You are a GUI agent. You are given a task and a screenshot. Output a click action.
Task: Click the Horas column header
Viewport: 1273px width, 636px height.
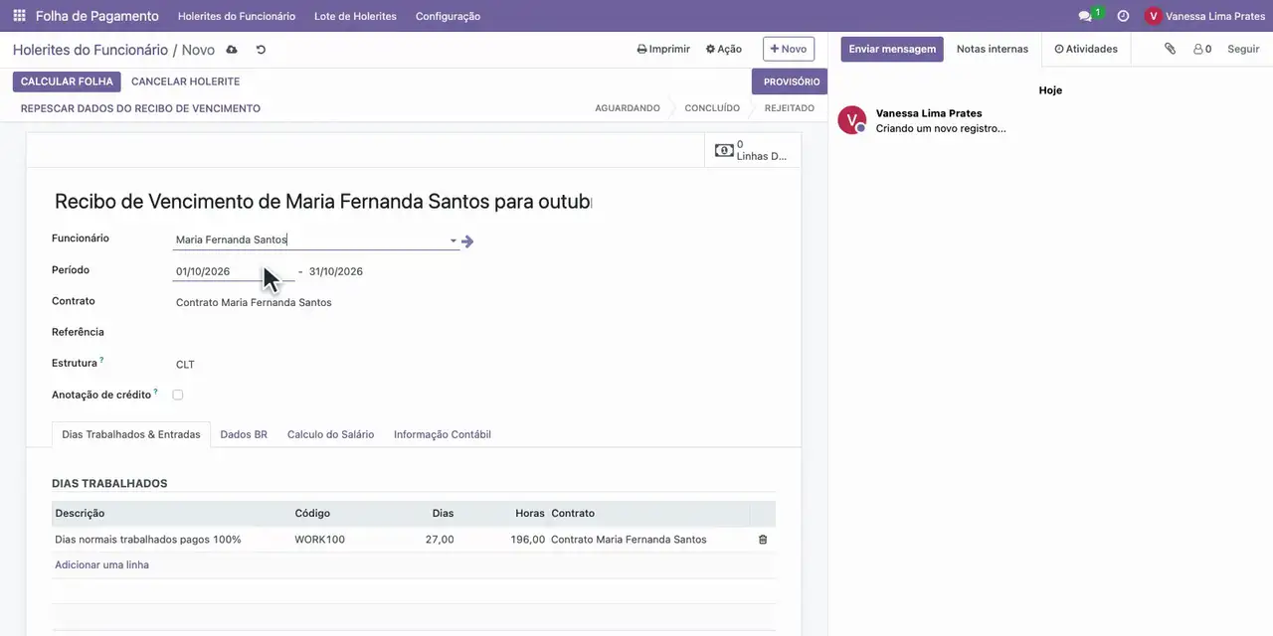click(530, 514)
